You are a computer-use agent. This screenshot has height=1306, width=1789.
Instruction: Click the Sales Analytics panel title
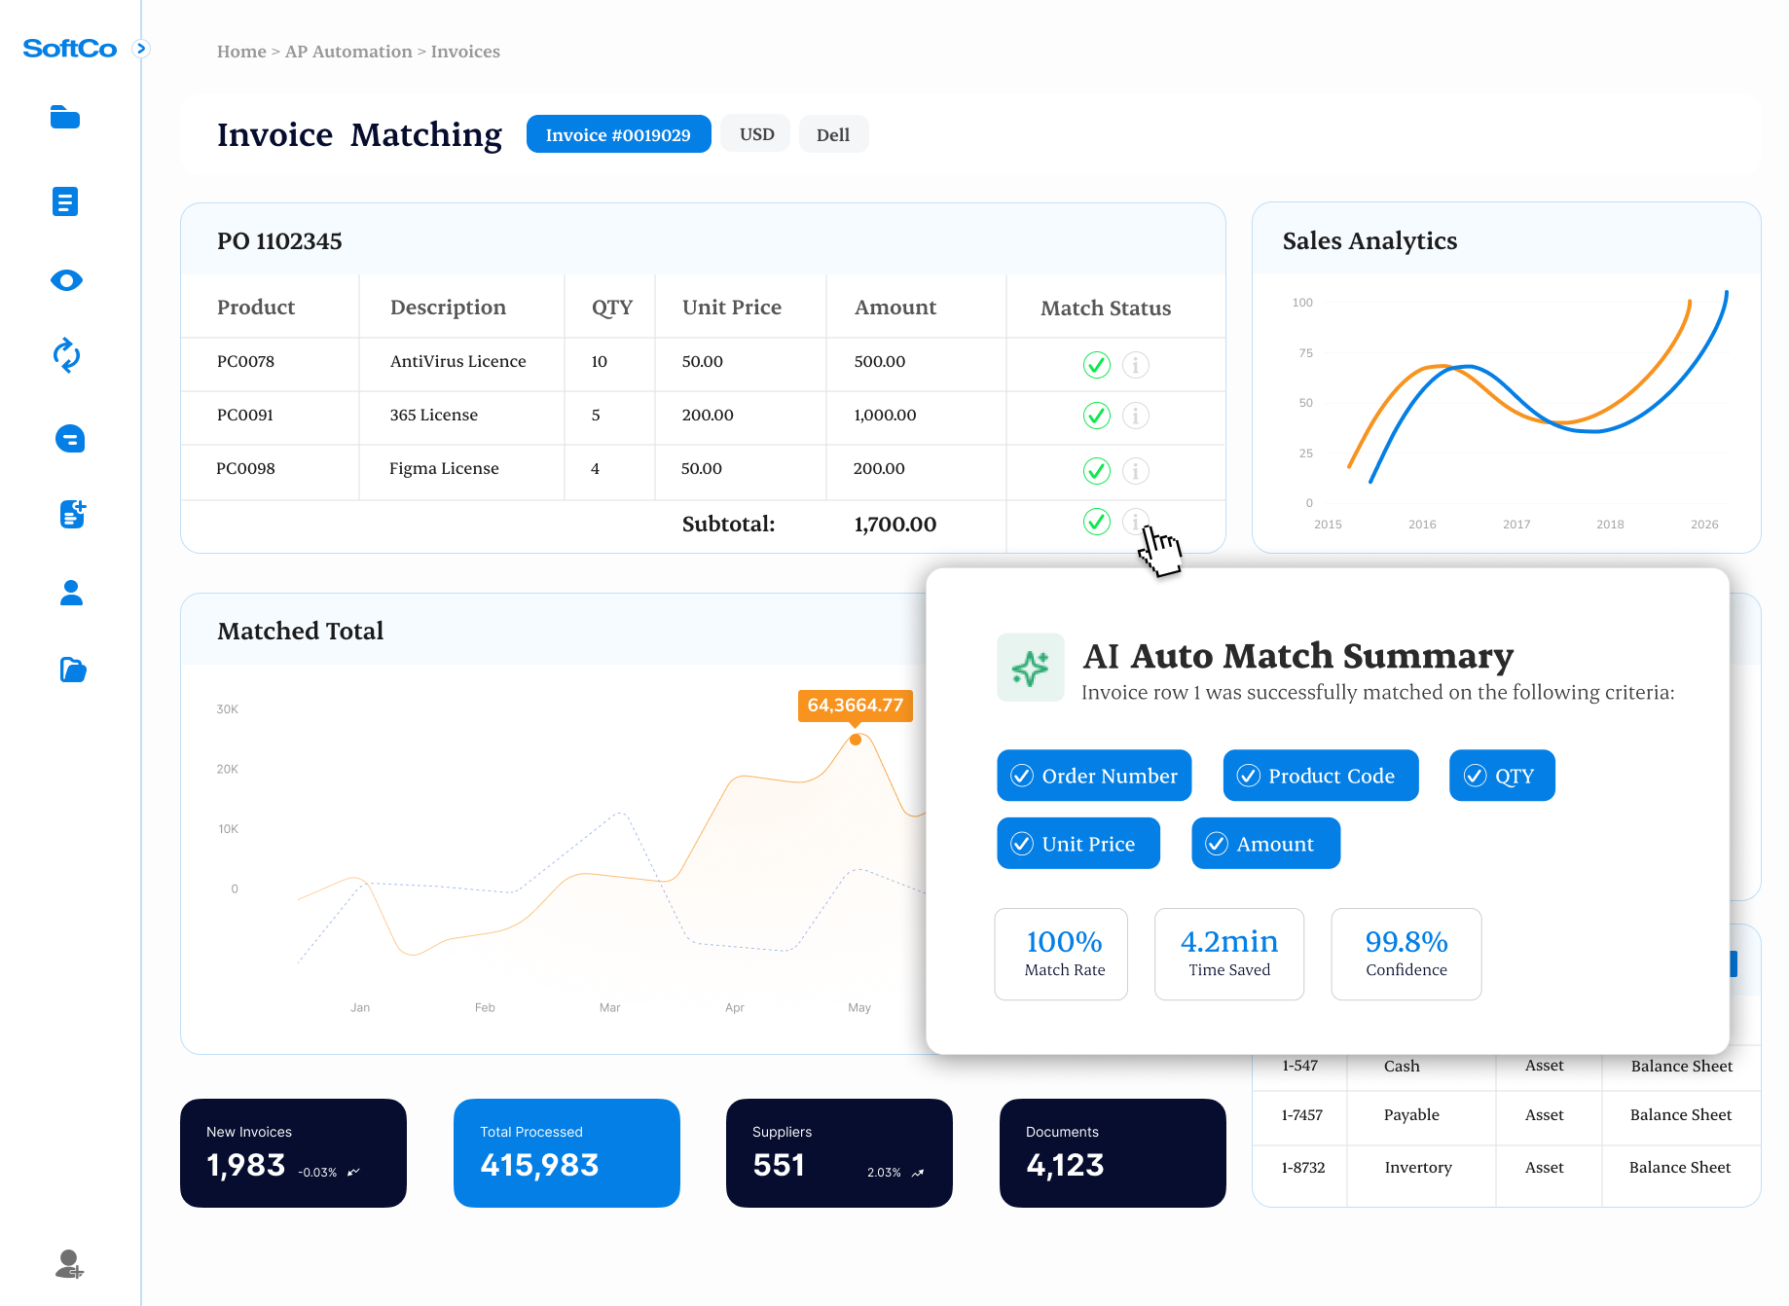pos(1369,241)
